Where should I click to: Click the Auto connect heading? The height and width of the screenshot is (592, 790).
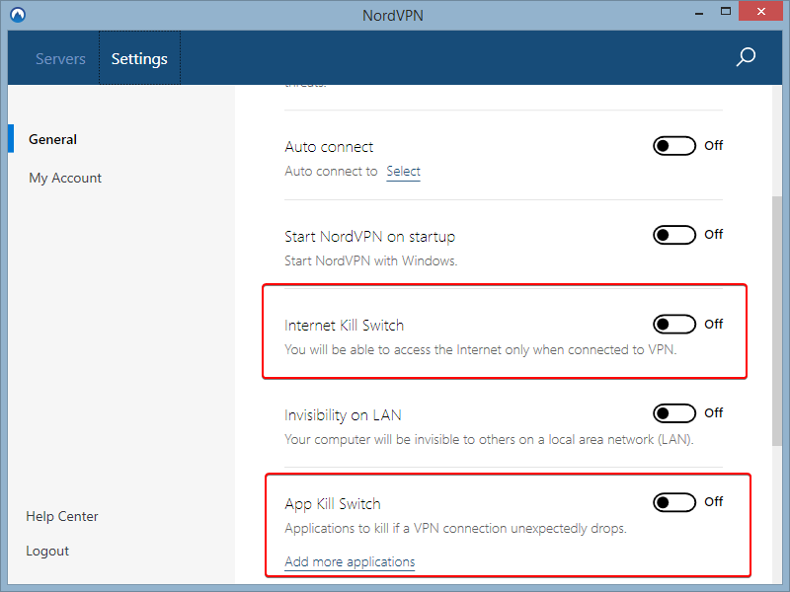tap(329, 147)
